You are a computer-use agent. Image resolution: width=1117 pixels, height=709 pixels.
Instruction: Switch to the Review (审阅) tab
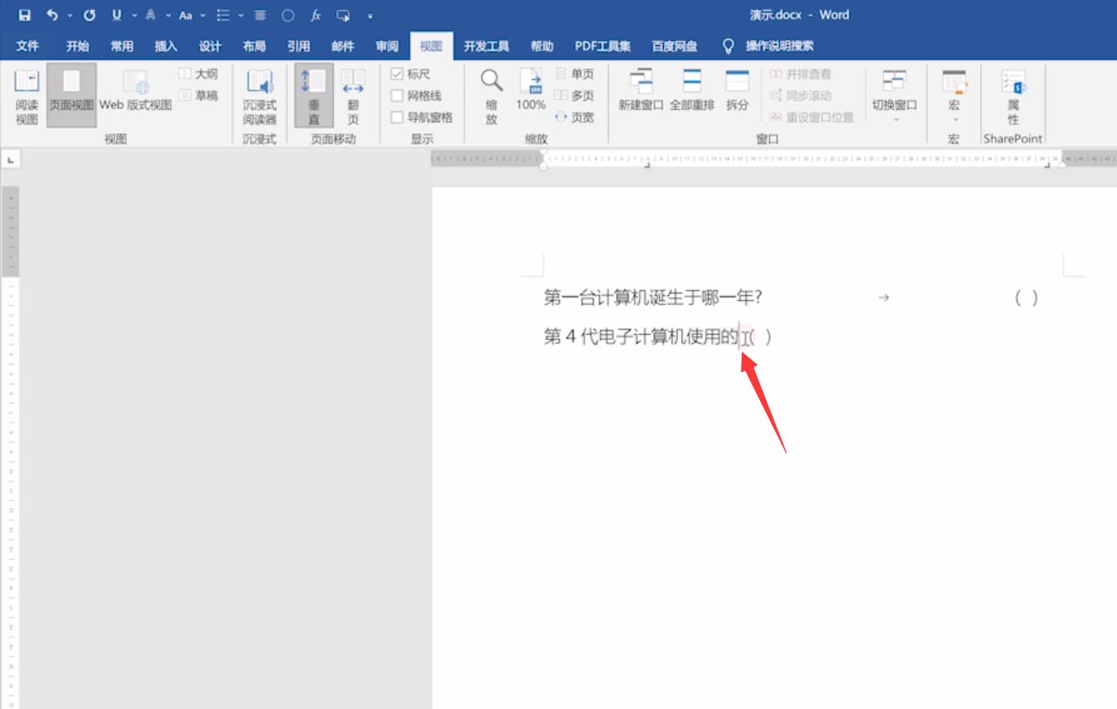pyautogui.click(x=387, y=46)
